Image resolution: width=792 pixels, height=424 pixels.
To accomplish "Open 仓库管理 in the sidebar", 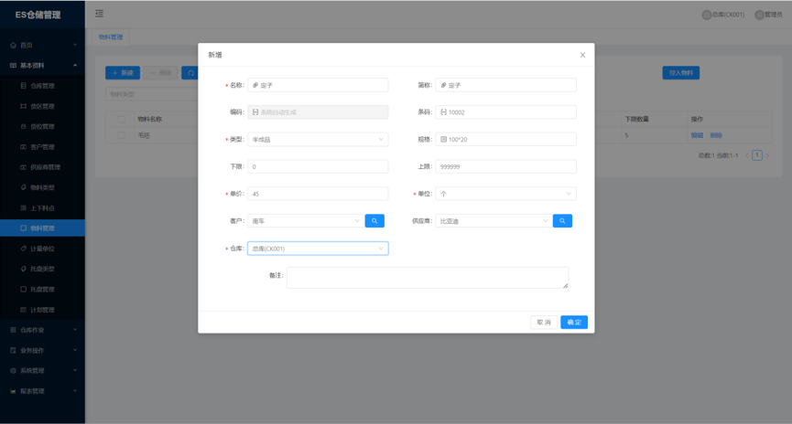I will tap(43, 86).
